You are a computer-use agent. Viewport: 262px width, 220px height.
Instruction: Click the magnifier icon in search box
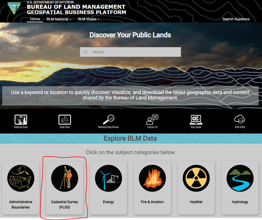pos(86,52)
